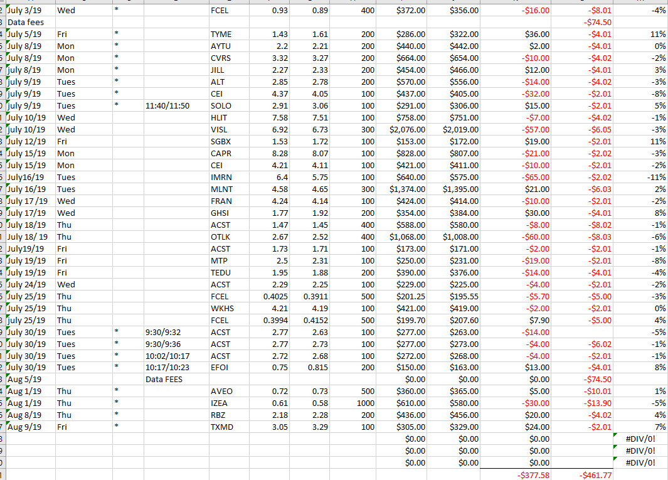Click the AVEO ticker cell

click(229, 392)
